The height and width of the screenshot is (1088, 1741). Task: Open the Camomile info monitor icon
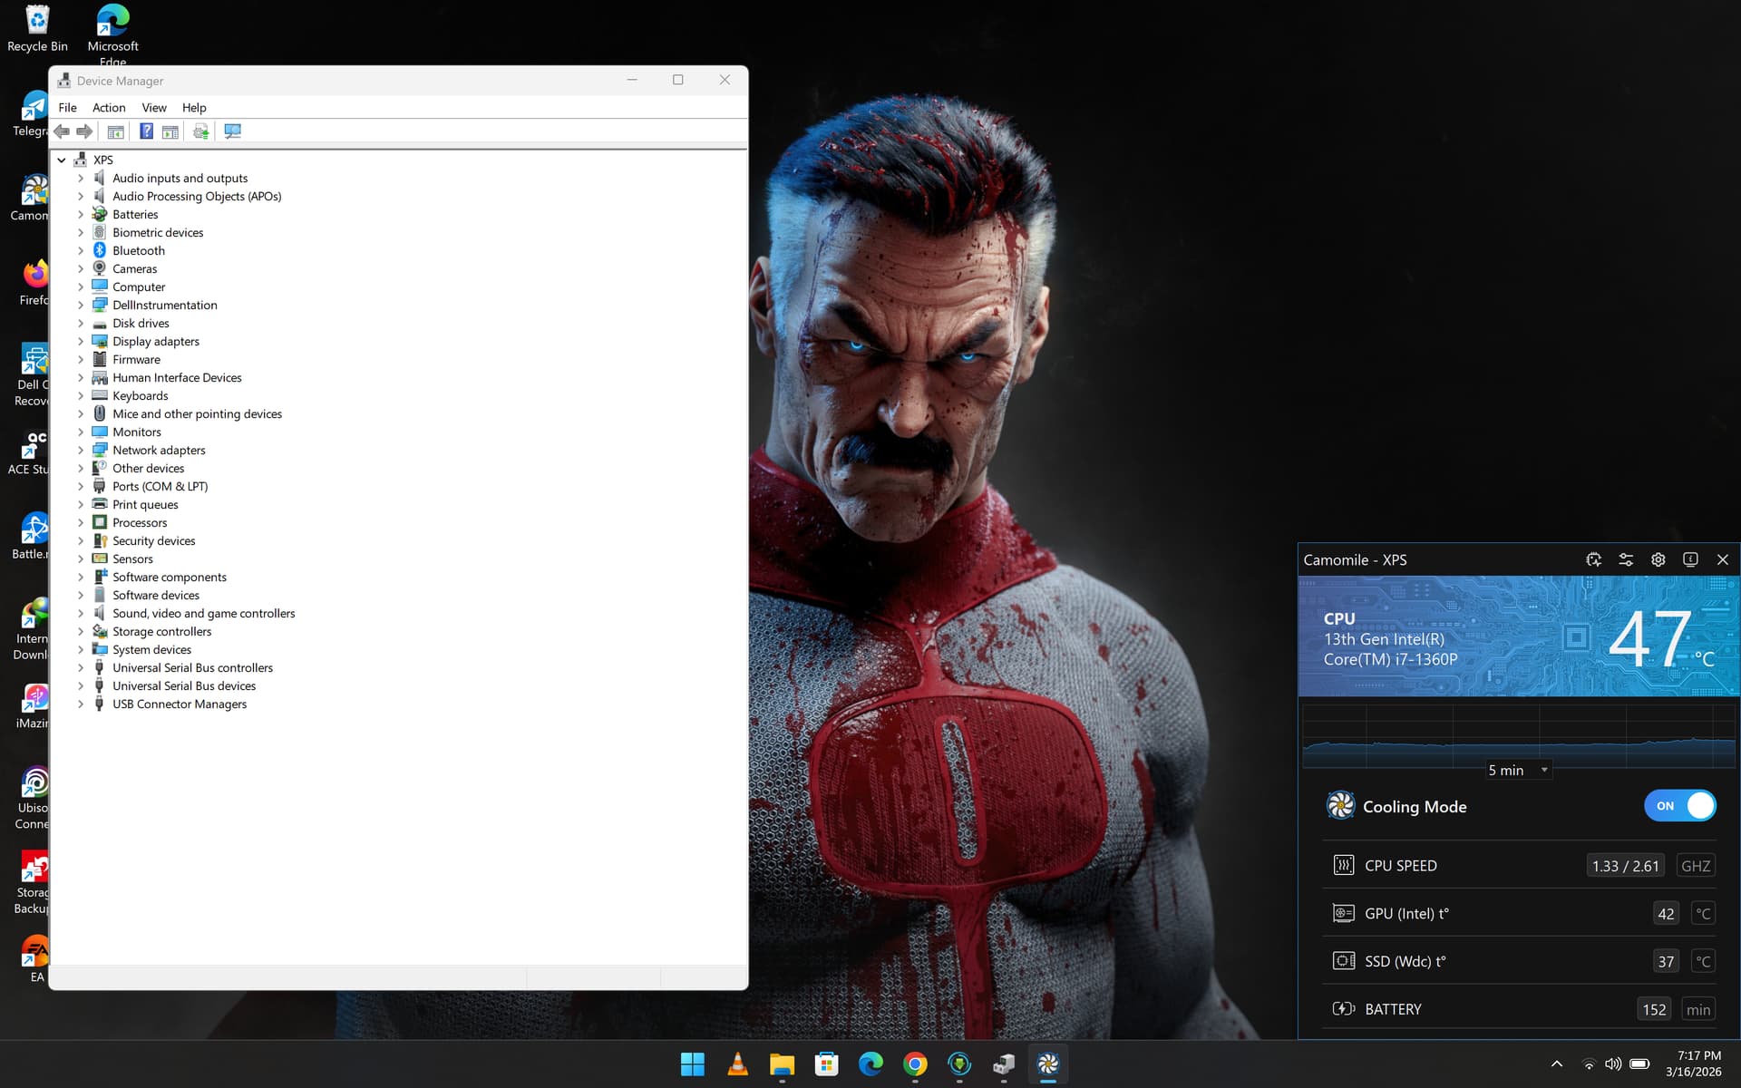click(x=1690, y=560)
